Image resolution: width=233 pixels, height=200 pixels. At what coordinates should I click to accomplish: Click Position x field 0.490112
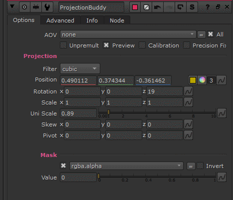click(x=78, y=80)
